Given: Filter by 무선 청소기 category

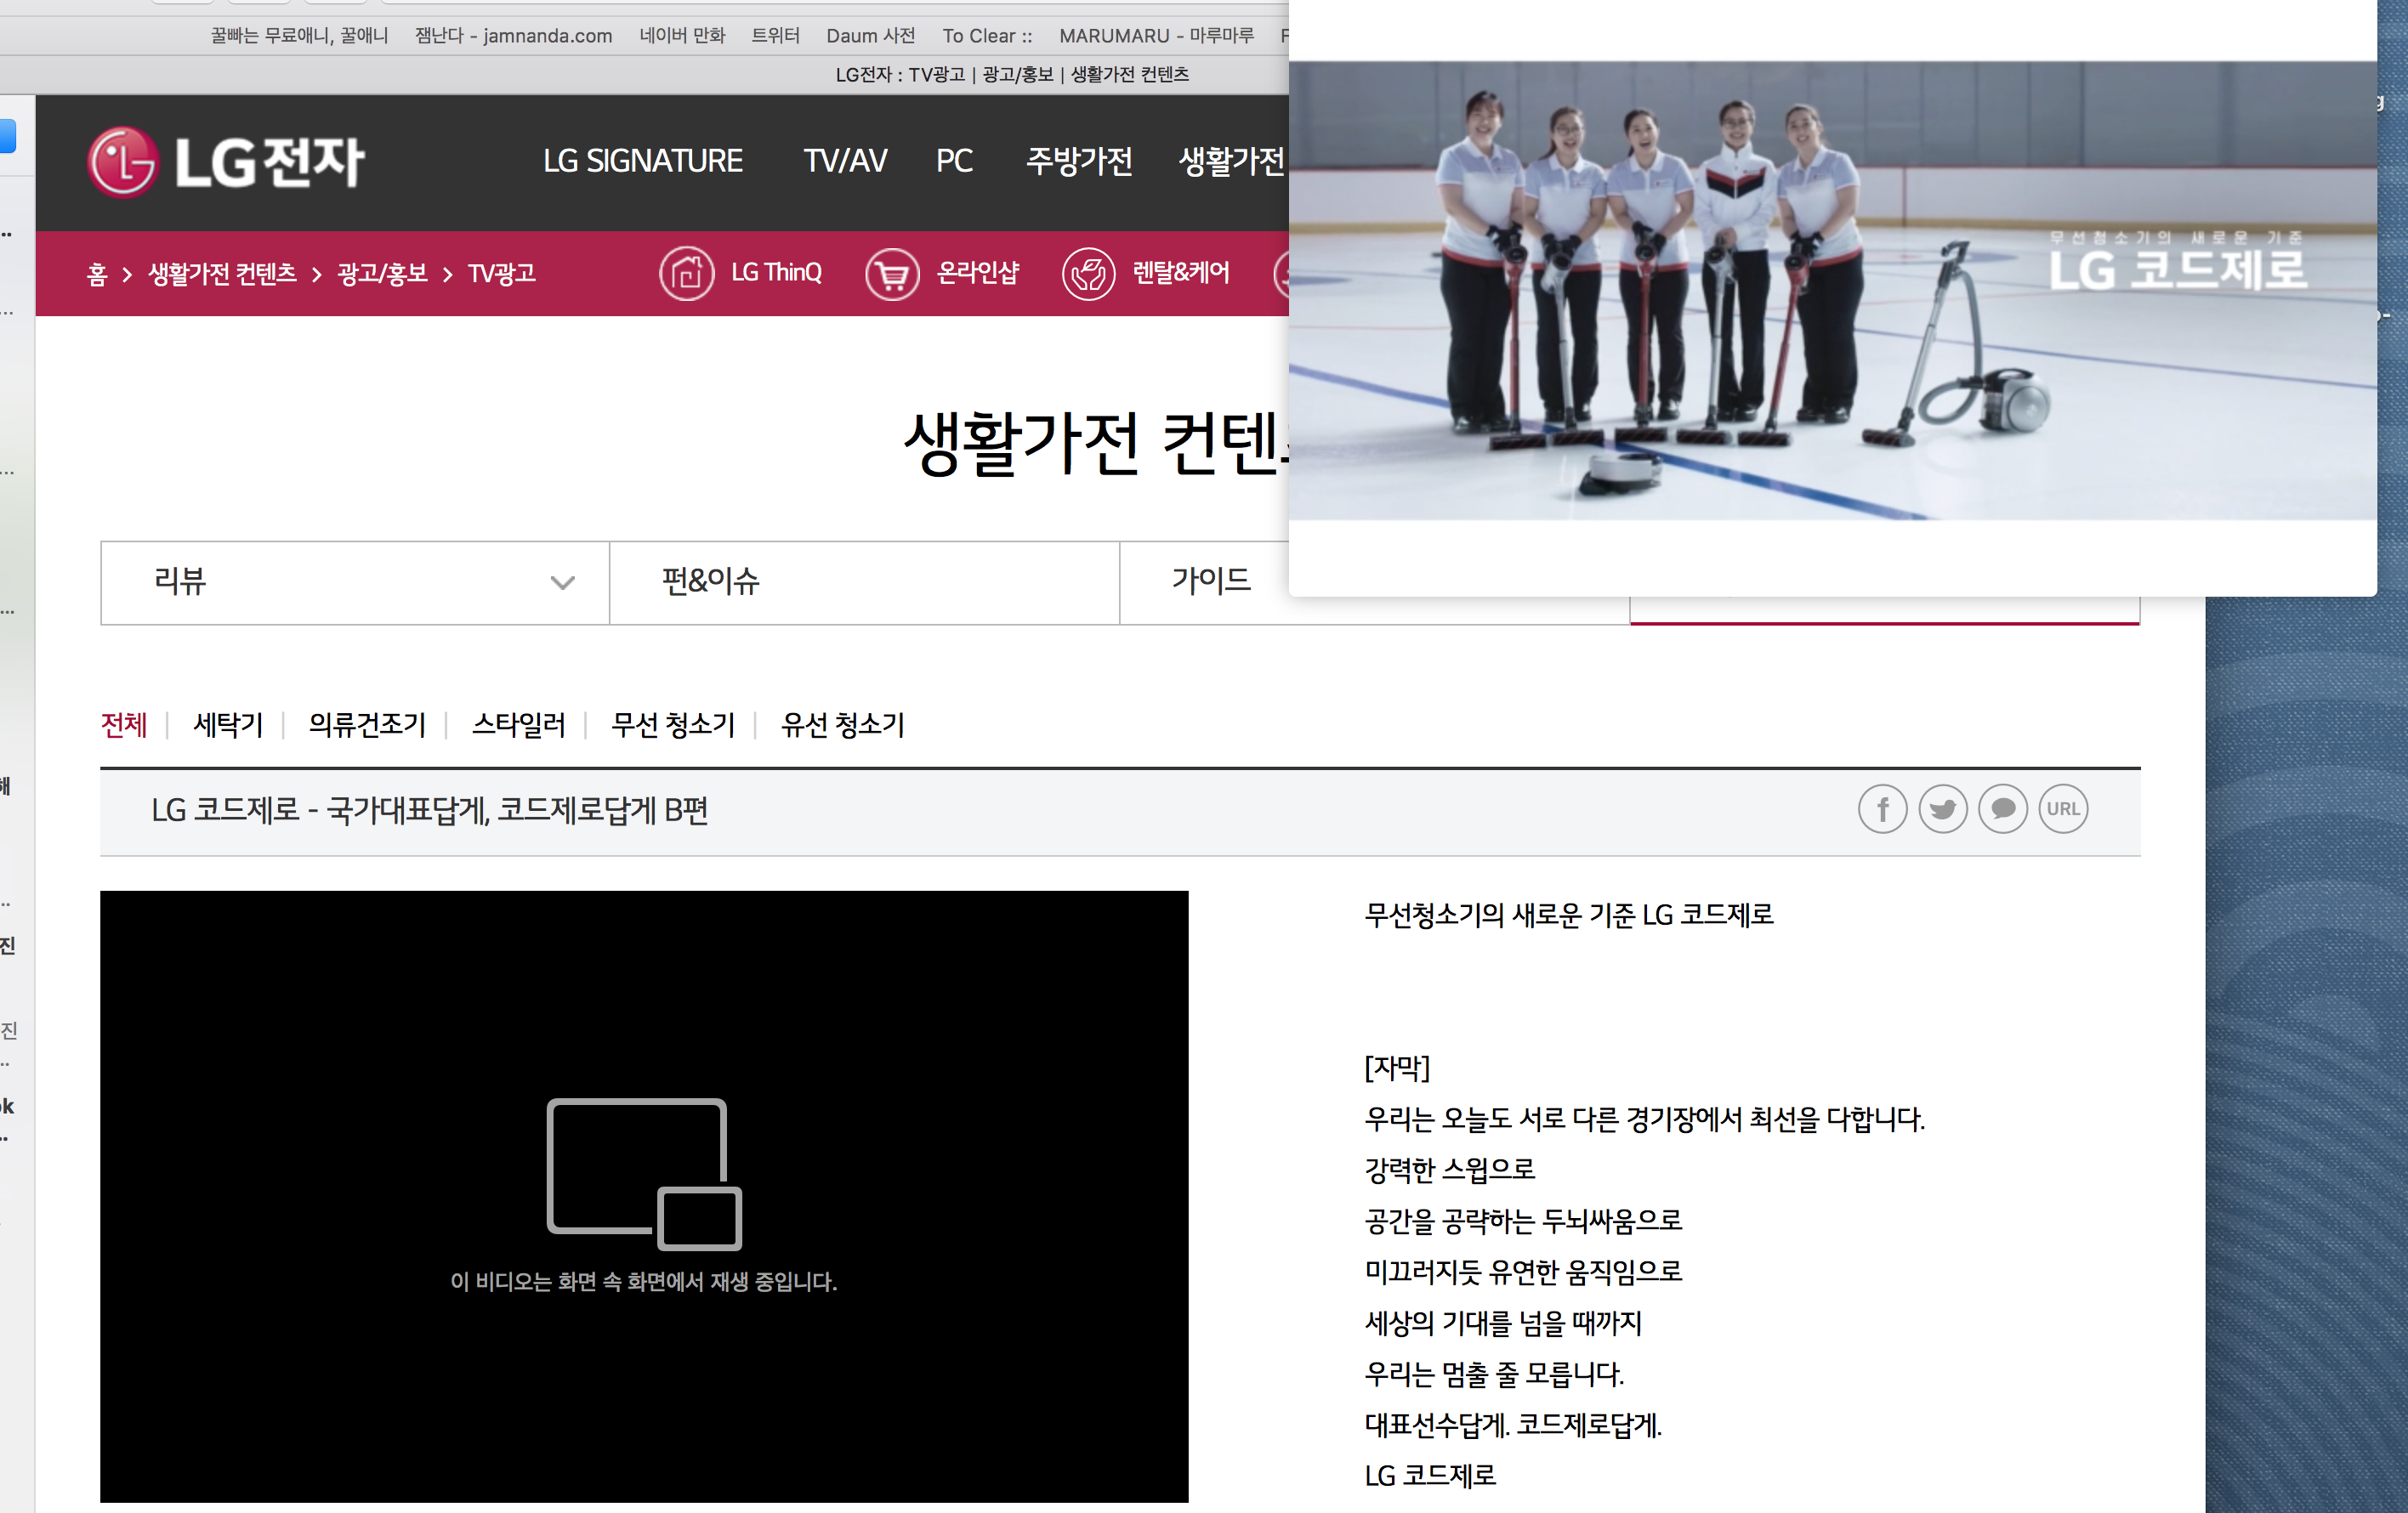Looking at the screenshot, I should tap(672, 724).
